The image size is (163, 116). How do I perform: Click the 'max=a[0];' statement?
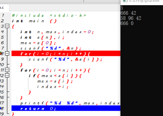[x=38, y=43]
